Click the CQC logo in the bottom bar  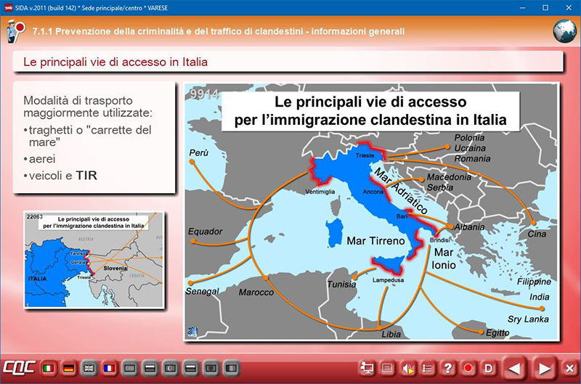point(20,367)
